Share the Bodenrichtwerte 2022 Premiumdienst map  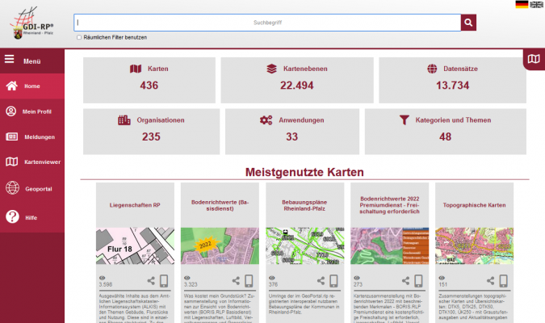point(405,280)
